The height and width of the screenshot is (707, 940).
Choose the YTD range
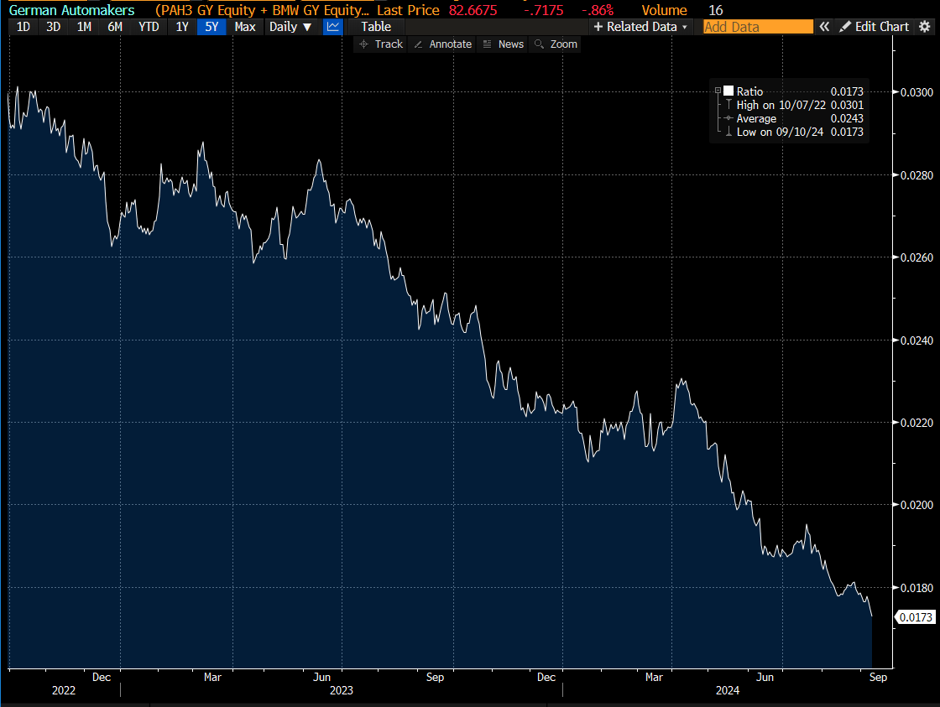149,27
